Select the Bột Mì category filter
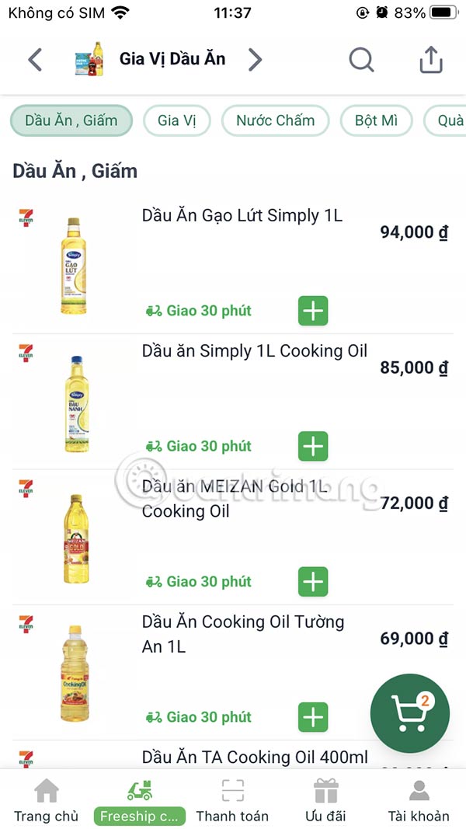Image resolution: width=466 pixels, height=829 pixels. tap(376, 120)
